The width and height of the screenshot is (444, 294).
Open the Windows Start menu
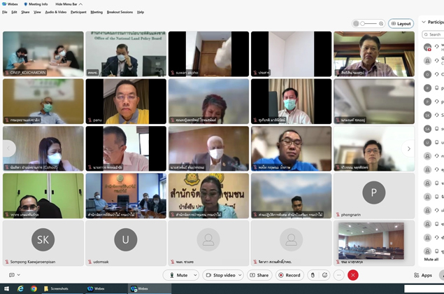(6, 288)
